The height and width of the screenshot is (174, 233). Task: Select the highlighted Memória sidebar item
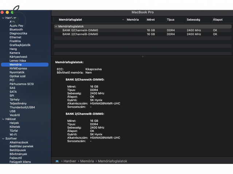point(25,65)
